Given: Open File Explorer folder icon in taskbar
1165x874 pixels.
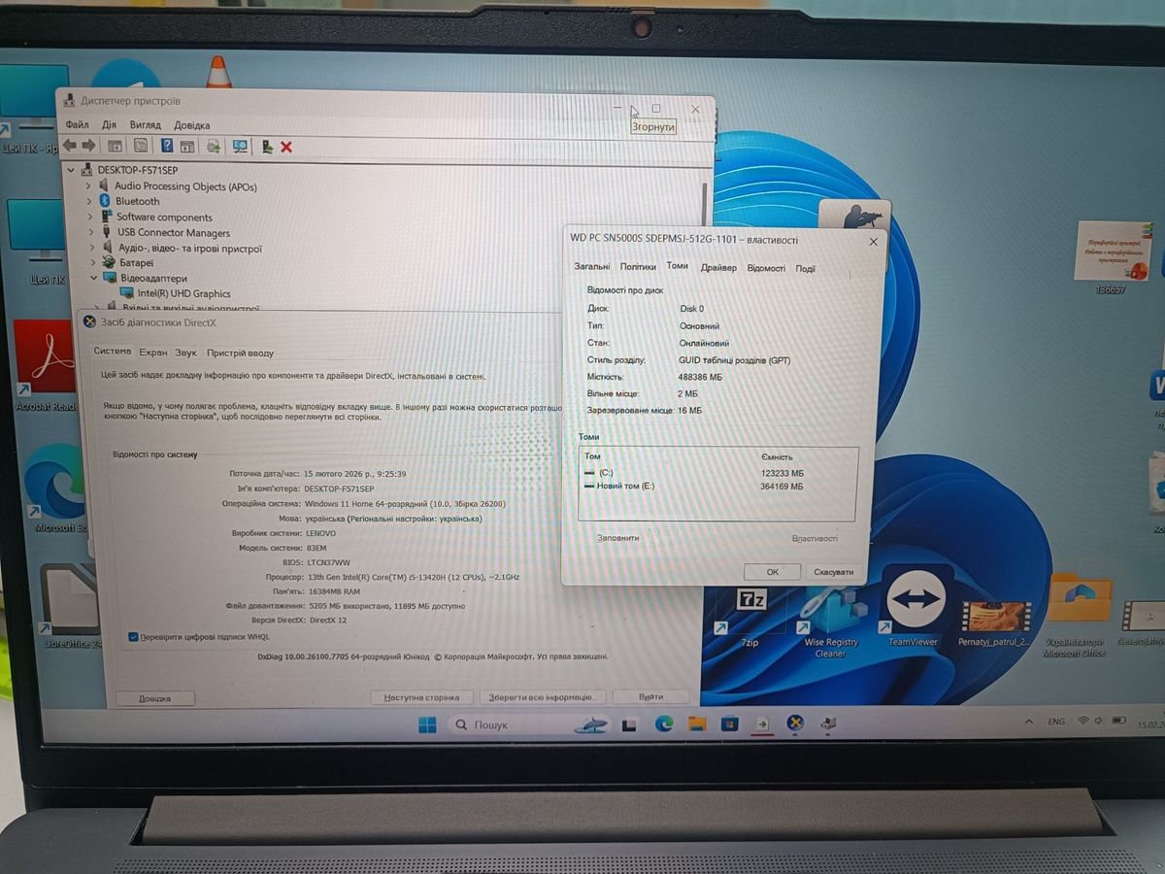Looking at the screenshot, I should click(696, 723).
